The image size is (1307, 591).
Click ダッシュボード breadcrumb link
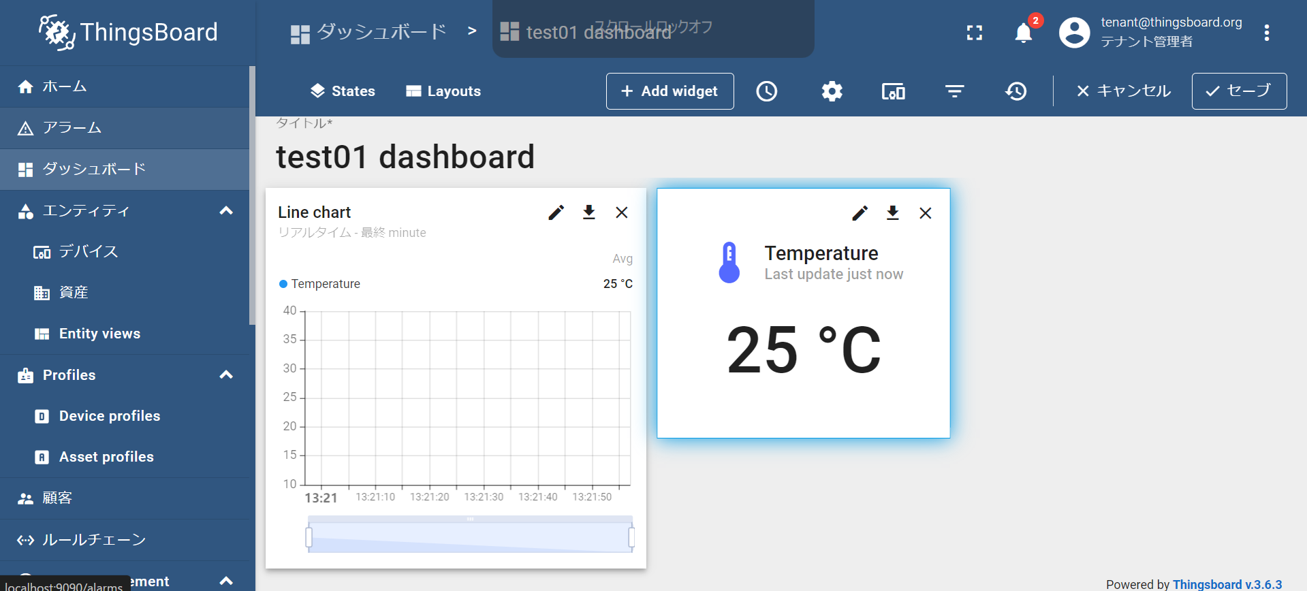(368, 32)
